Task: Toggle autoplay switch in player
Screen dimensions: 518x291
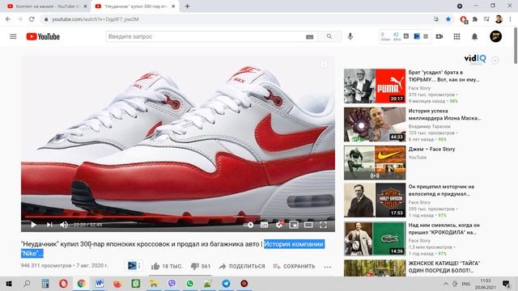Action: tap(249, 225)
